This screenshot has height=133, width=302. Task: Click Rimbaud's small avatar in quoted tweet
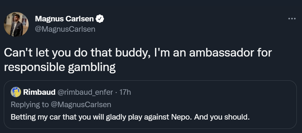16,92
